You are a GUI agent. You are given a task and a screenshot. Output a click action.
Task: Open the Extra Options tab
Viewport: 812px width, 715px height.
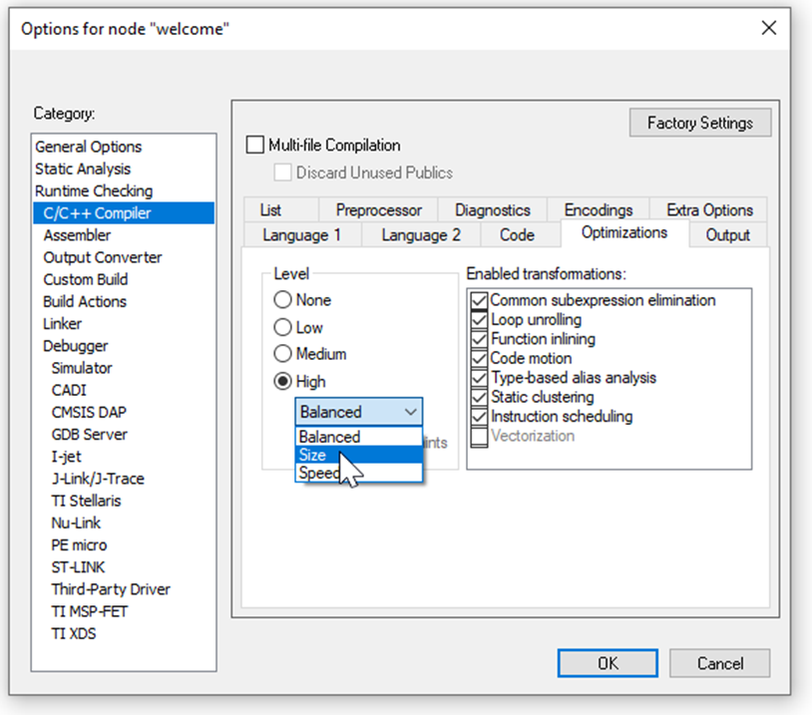[709, 210]
